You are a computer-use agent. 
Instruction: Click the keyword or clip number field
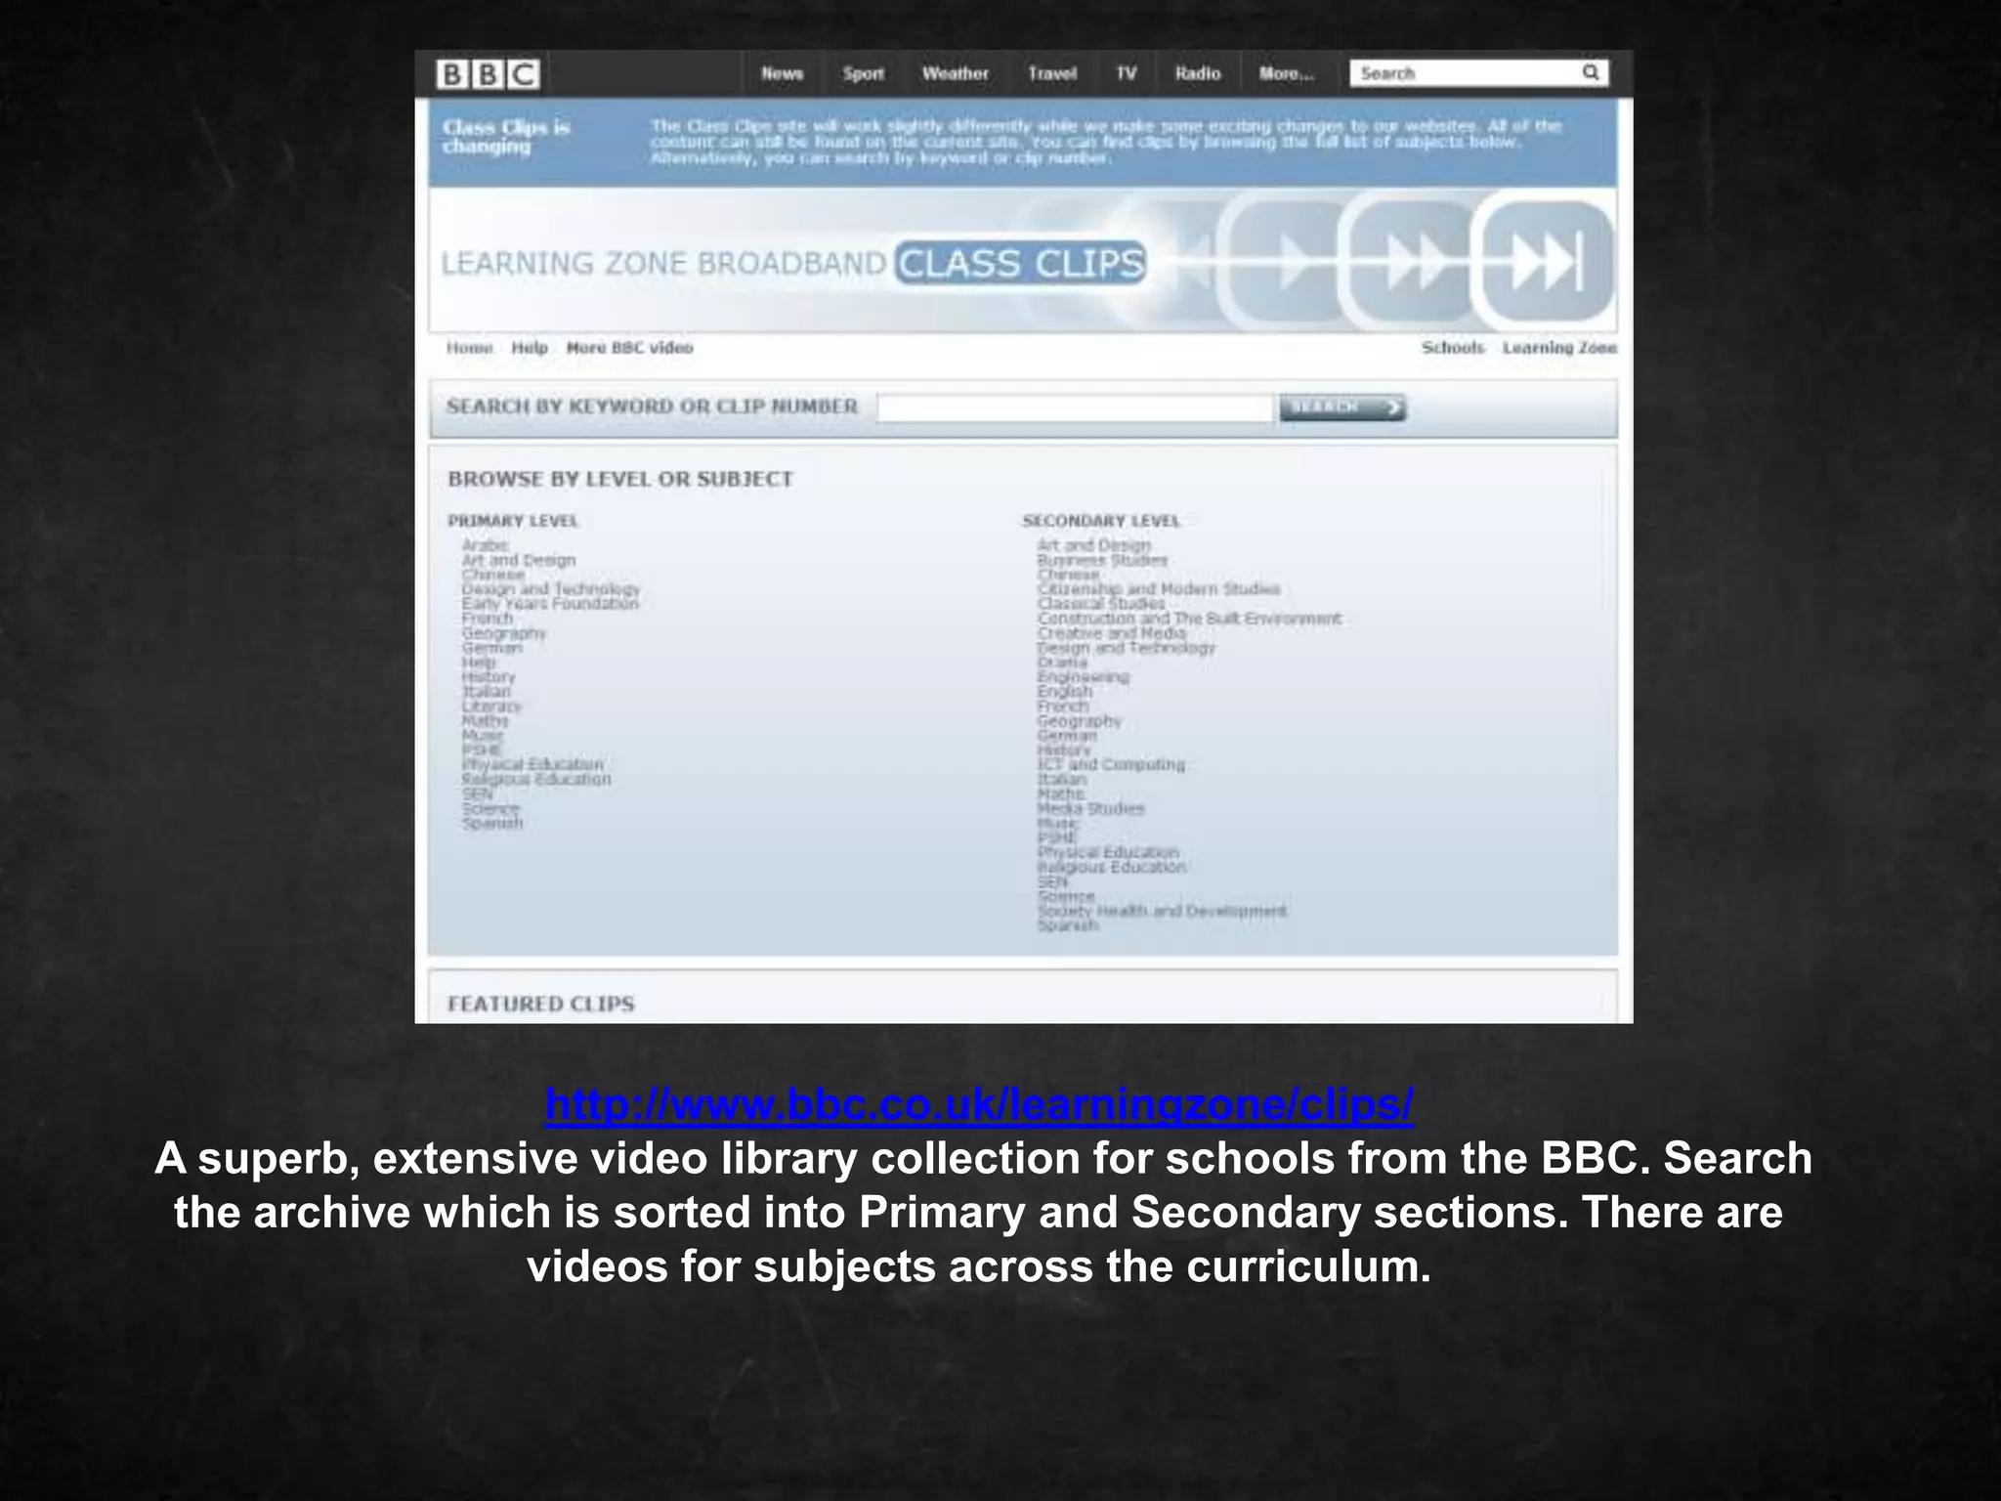point(1076,407)
